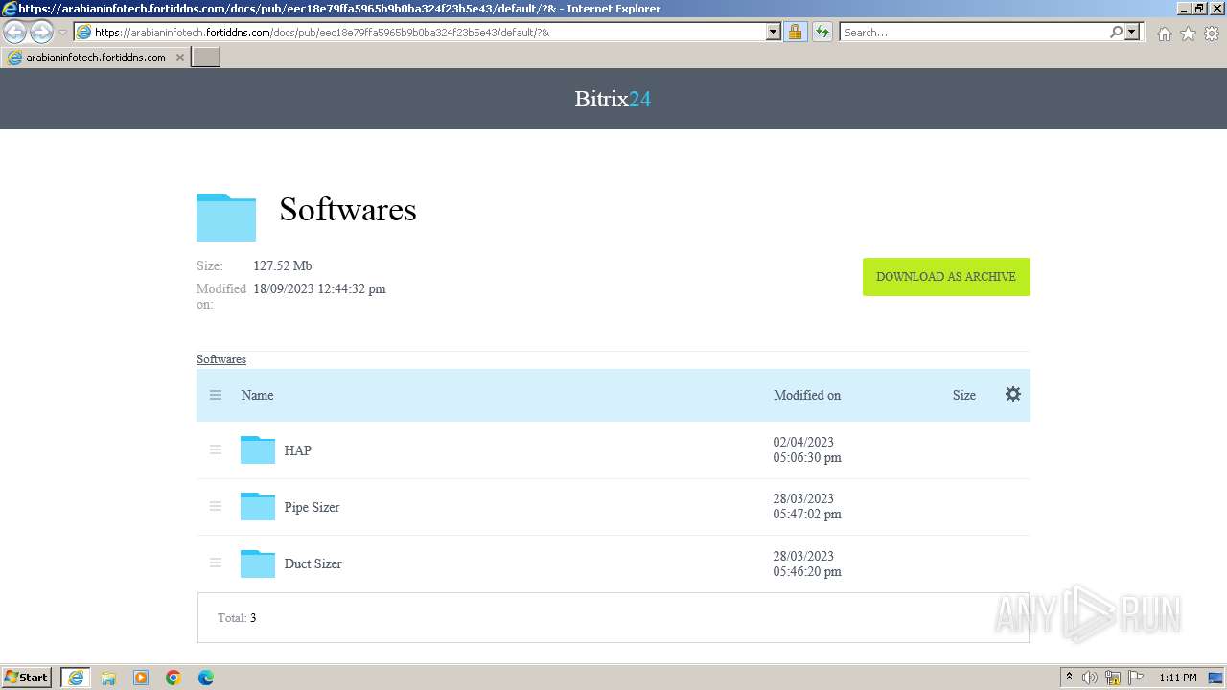Click the Duct Sizer folder name
The height and width of the screenshot is (690, 1227).
click(x=313, y=563)
